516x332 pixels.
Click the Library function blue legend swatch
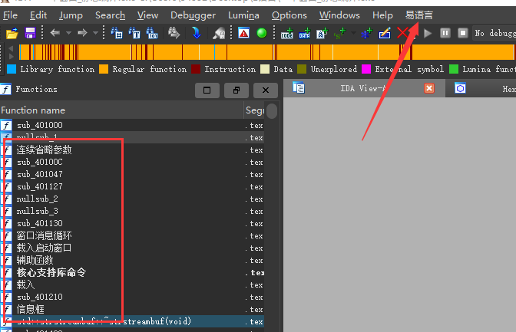point(12,69)
